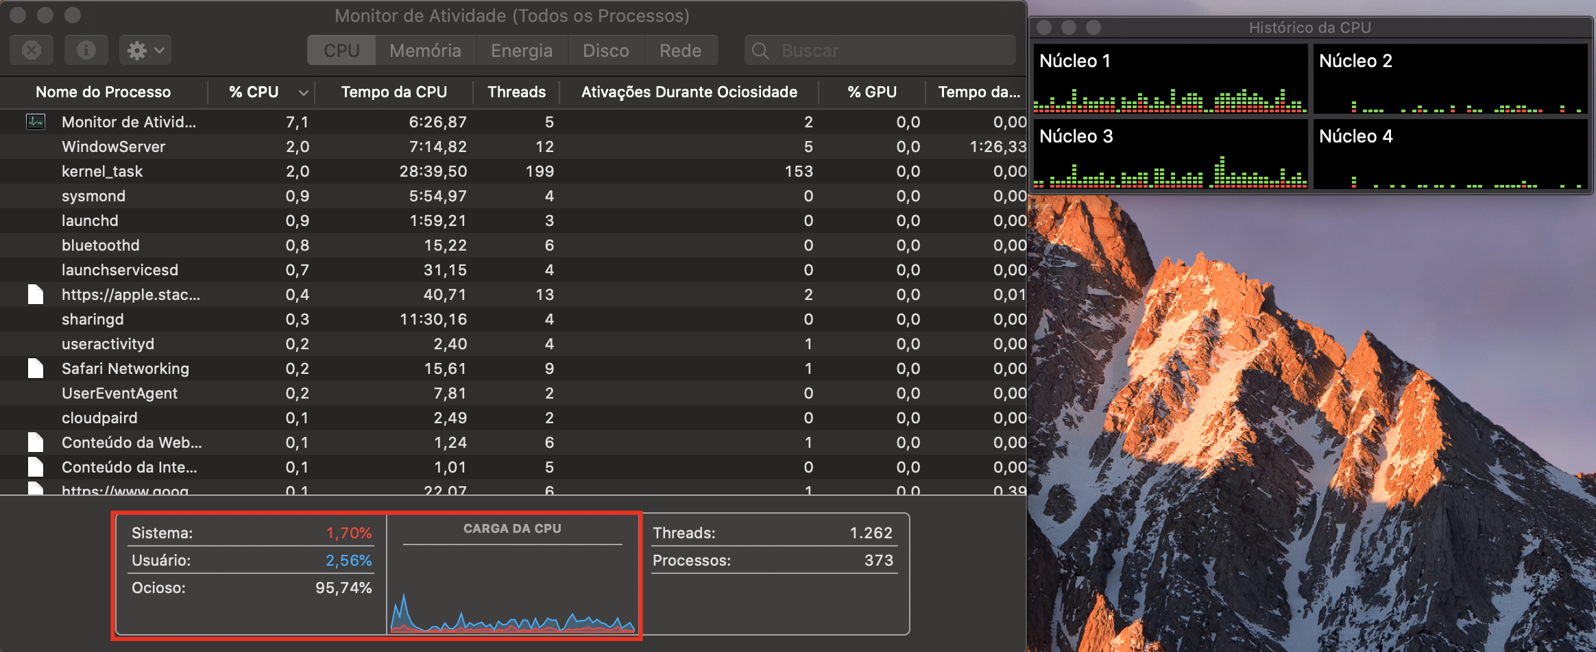The image size is (1596, 652).
Task: Click the quit process stop icon
Action: pyautogui.click(x=32, y=50)
